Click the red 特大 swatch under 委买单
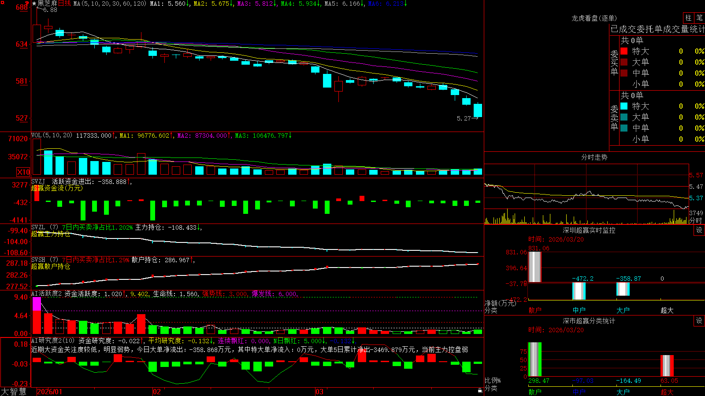Image resolution: width=705 pixels, height=396 pixels. click(624, 51)
